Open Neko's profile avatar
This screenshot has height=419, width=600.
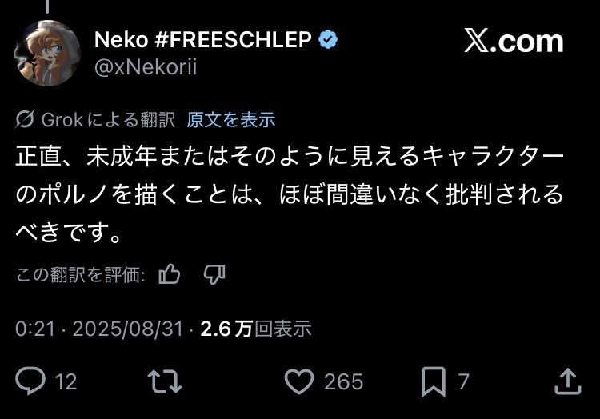[x=48, y=53]
